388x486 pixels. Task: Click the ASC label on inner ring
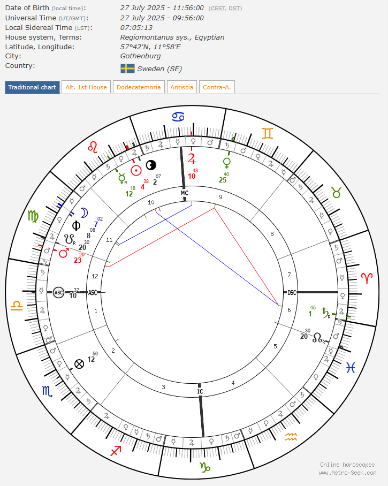coord(93,293)
